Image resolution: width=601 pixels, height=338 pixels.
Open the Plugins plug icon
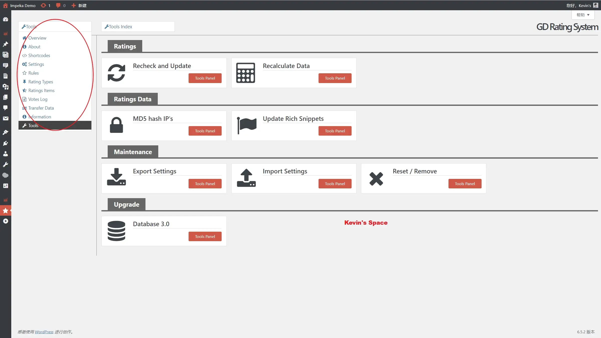(6, 143)
